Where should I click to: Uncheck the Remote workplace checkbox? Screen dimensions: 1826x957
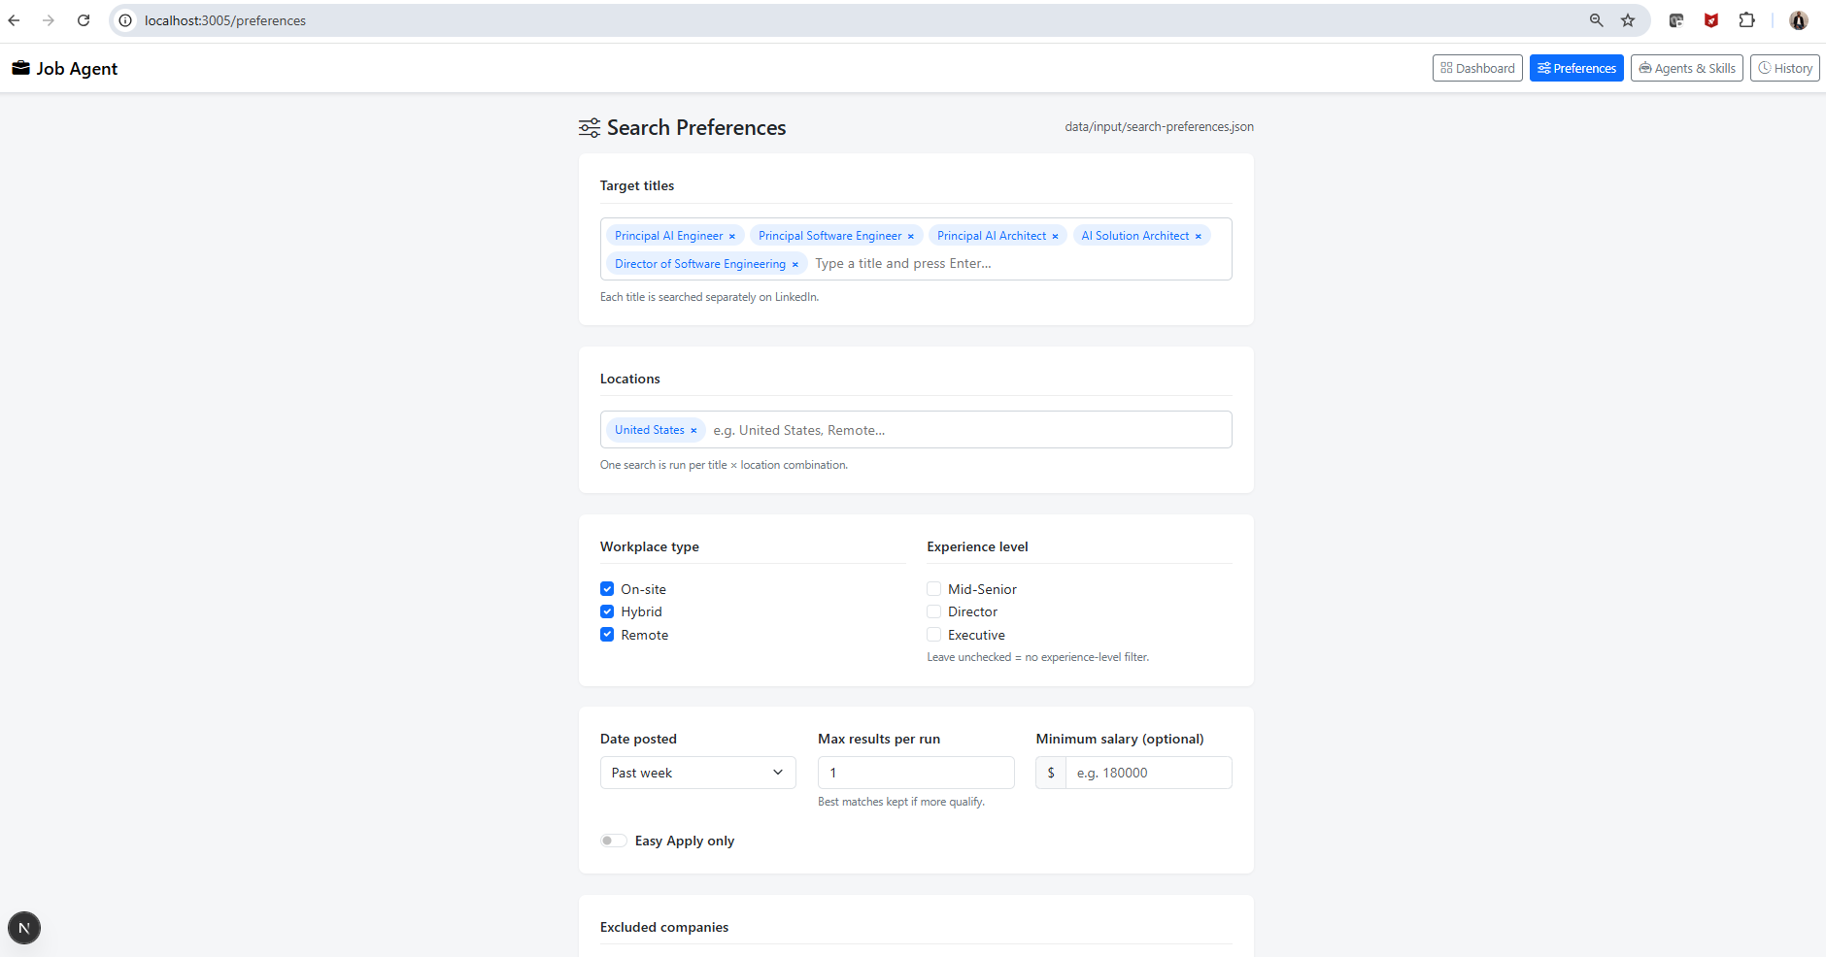607,635
